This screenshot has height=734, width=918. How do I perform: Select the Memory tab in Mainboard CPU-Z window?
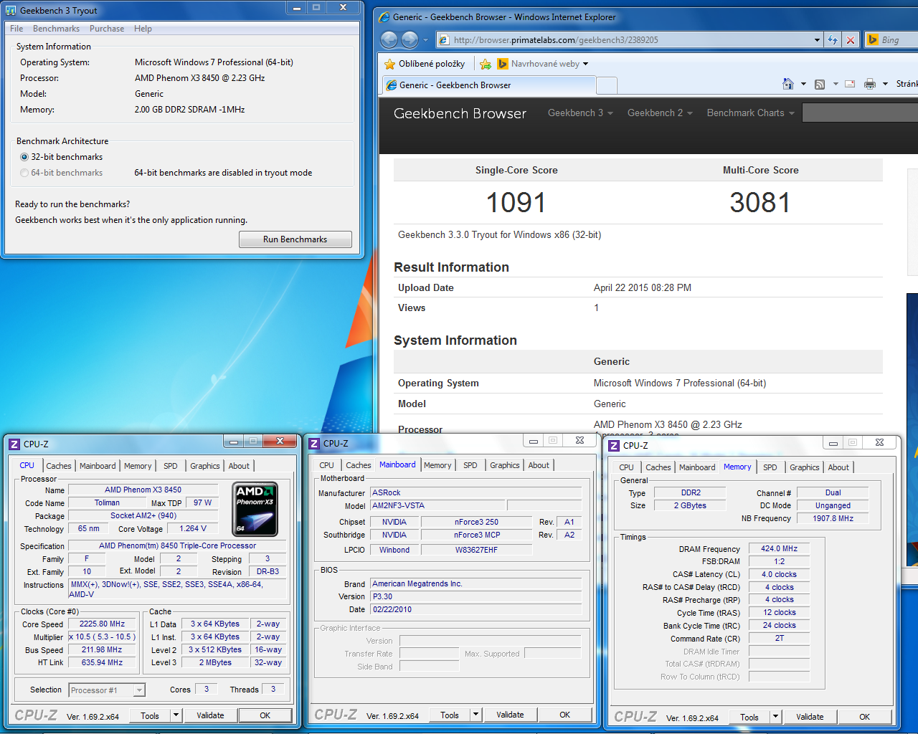[437, 465]
